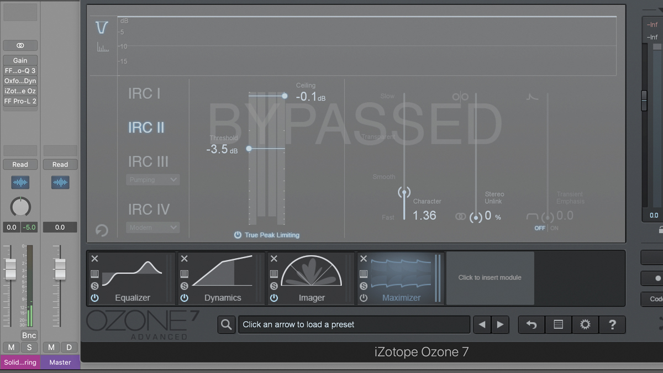Viewport: 663px width, 373px height.
Task: Select the IRC II limiter mode
Action: pyautogui.click(x=146, y=127)
